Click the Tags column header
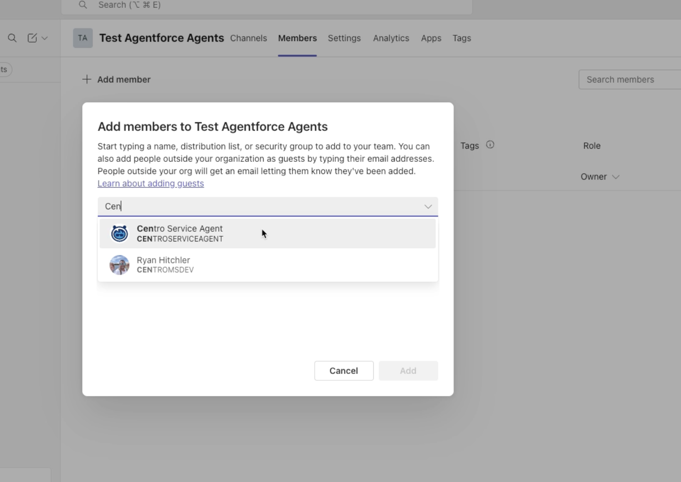Screen dimensions: 681x482 pos(470,146)
